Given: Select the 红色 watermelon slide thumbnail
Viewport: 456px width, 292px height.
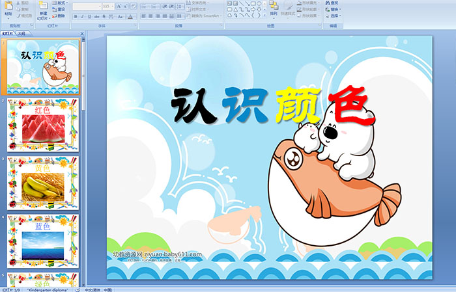Looking at the screenshot, I should pos(43,125).
